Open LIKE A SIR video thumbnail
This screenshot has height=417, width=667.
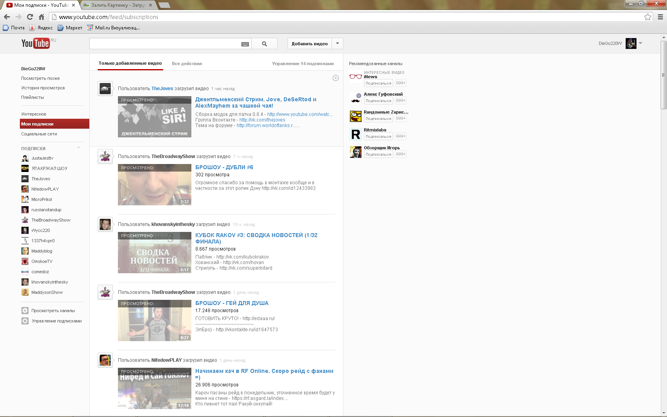point(154,117)
